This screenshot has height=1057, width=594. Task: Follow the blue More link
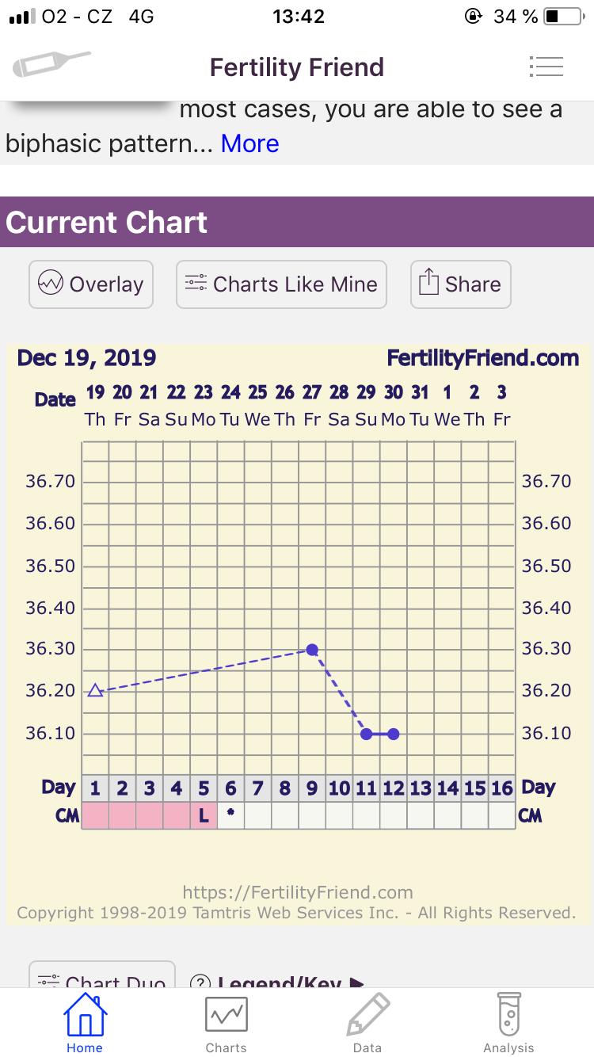(x=249, y=143)
